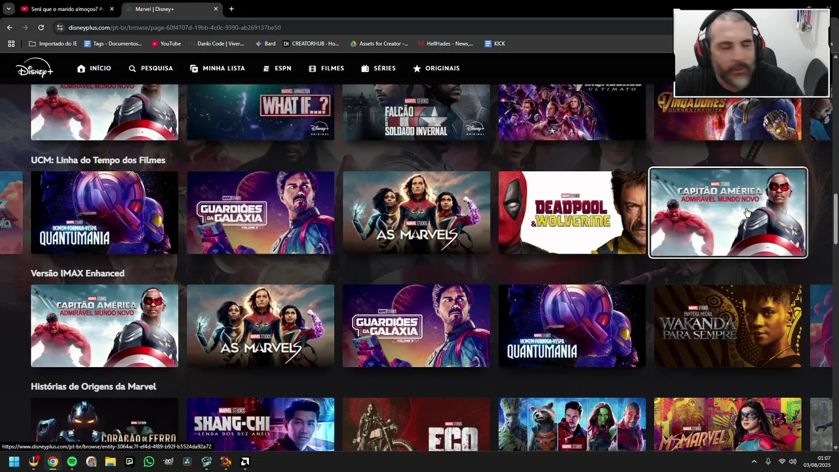Viewport: 839px width, 472px height.
Task: Open Wakanda Para Sempre thumbnail
Action: pyautogui.click(x=728, y=326)
